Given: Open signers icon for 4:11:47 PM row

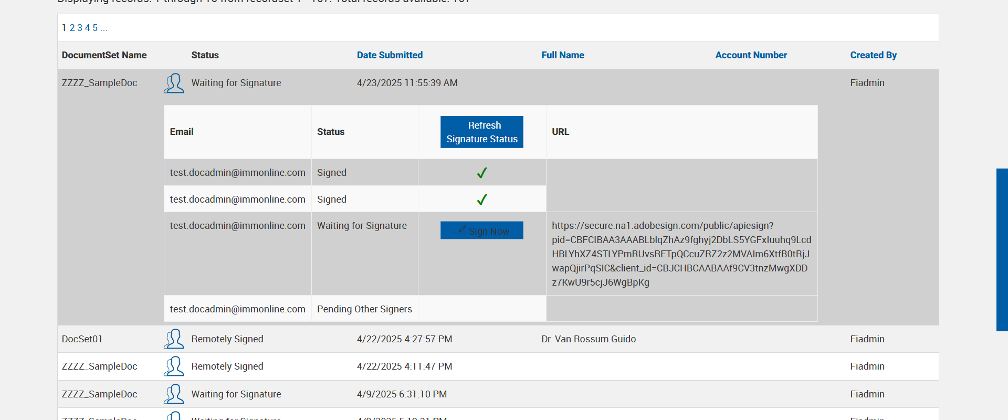Looking at the screenshot, I should pos(174,366).
